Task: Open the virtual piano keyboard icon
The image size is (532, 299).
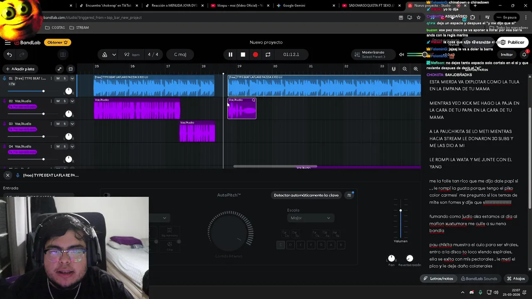Action: (x=63, y=54)
